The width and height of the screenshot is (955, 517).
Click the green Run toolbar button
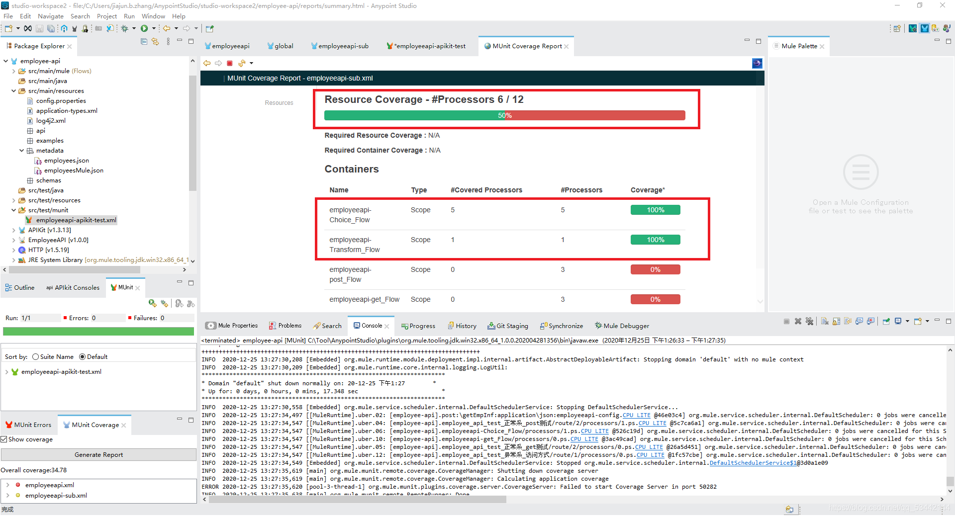coord(144,29)
